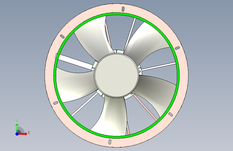Pick the lower-left mounting slot on flange
The width and height of the screenshot is (233, 151).
(56, 103)
